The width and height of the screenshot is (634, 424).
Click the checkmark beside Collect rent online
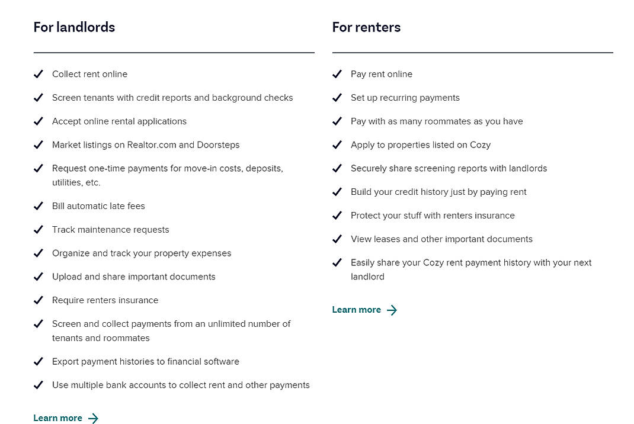[x=39, y=74]
